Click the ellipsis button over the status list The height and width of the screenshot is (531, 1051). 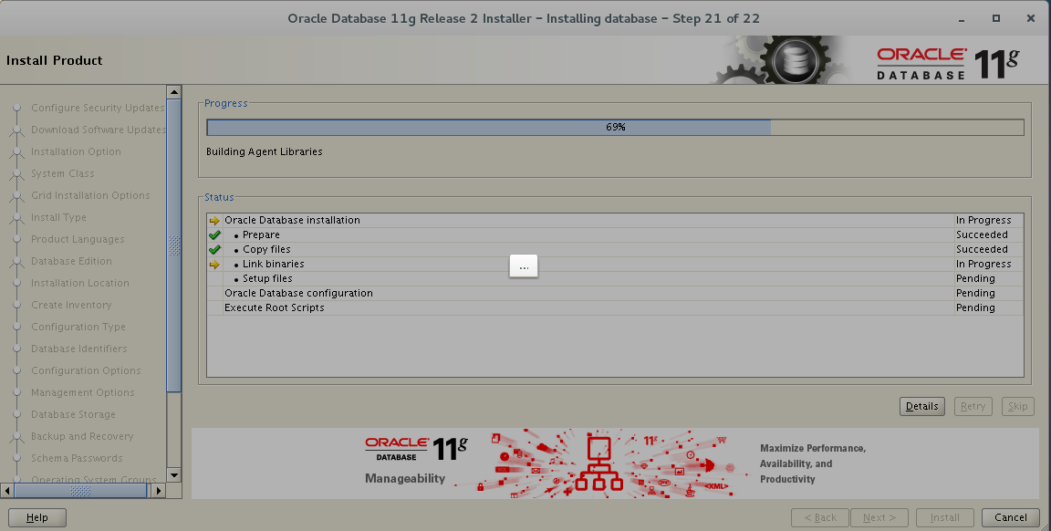523,265
